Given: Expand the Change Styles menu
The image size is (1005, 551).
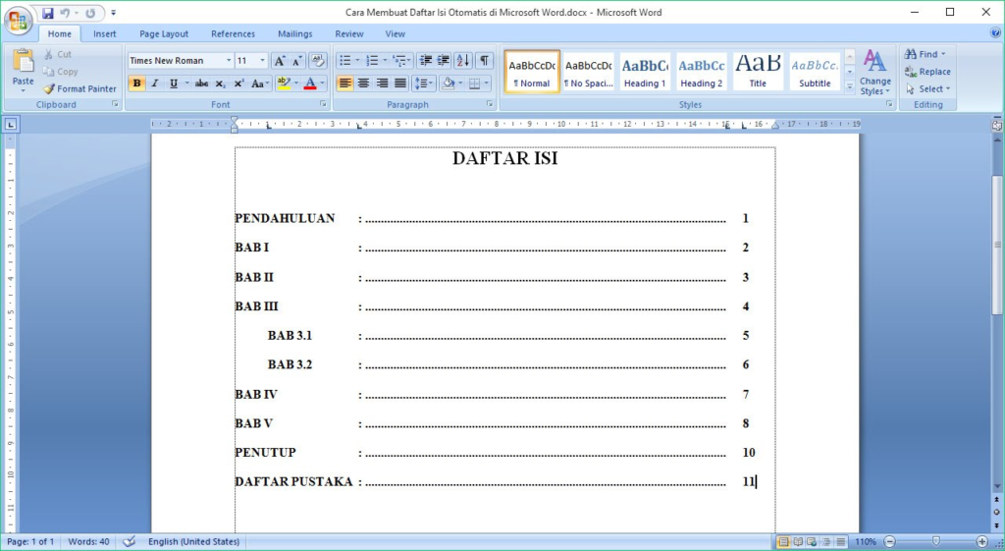Looking at the screenshot, I should click(874, 73).
